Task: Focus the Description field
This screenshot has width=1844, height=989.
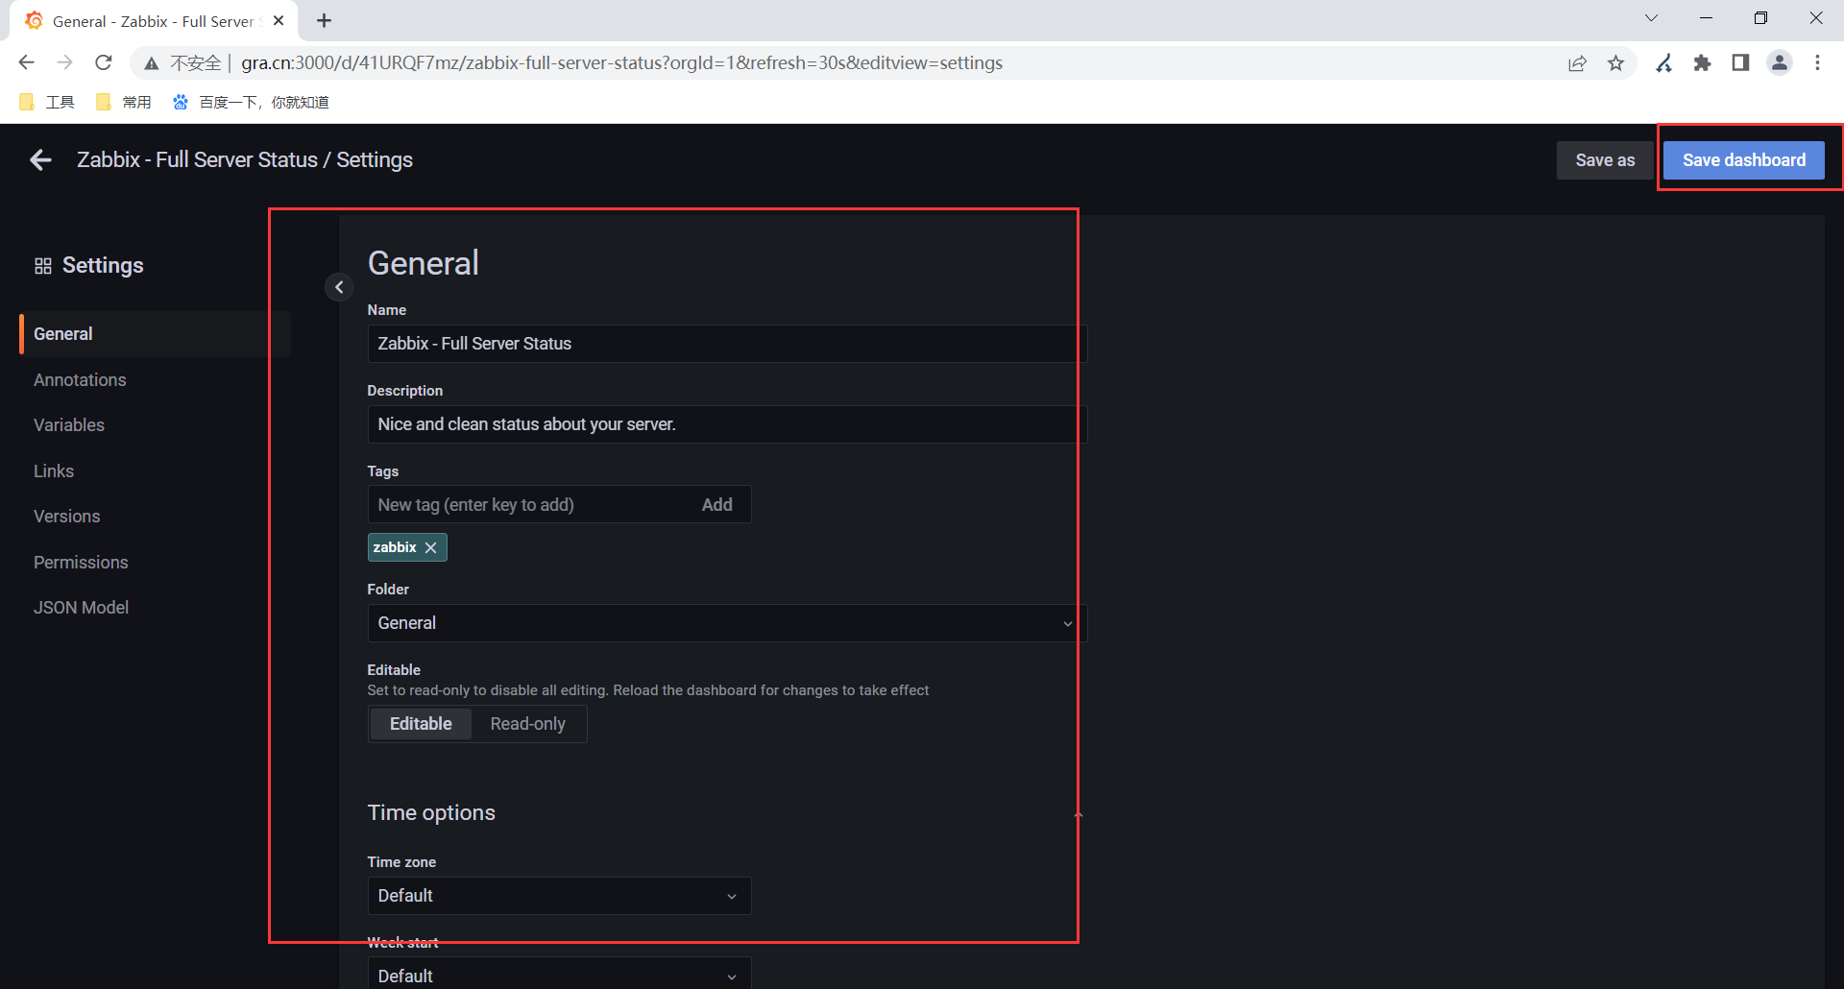Action: [727, 424]
